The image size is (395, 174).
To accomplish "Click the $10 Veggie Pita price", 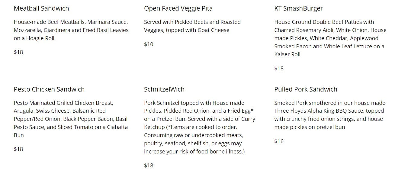I will pos(149,44).
